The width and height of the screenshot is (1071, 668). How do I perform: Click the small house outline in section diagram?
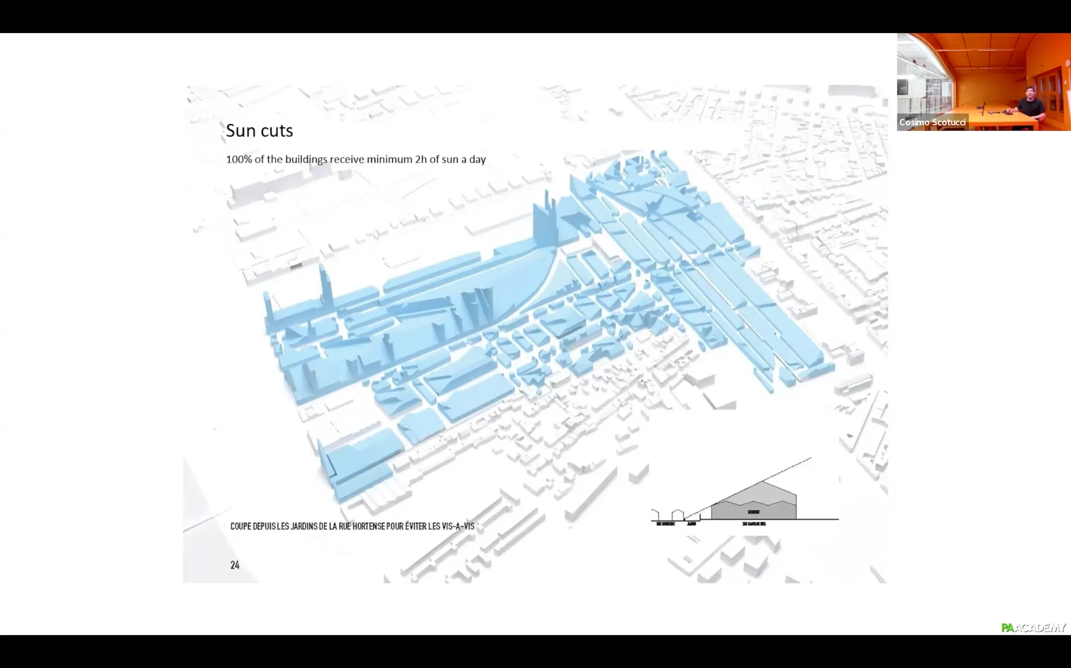click(x=677, y=514)
